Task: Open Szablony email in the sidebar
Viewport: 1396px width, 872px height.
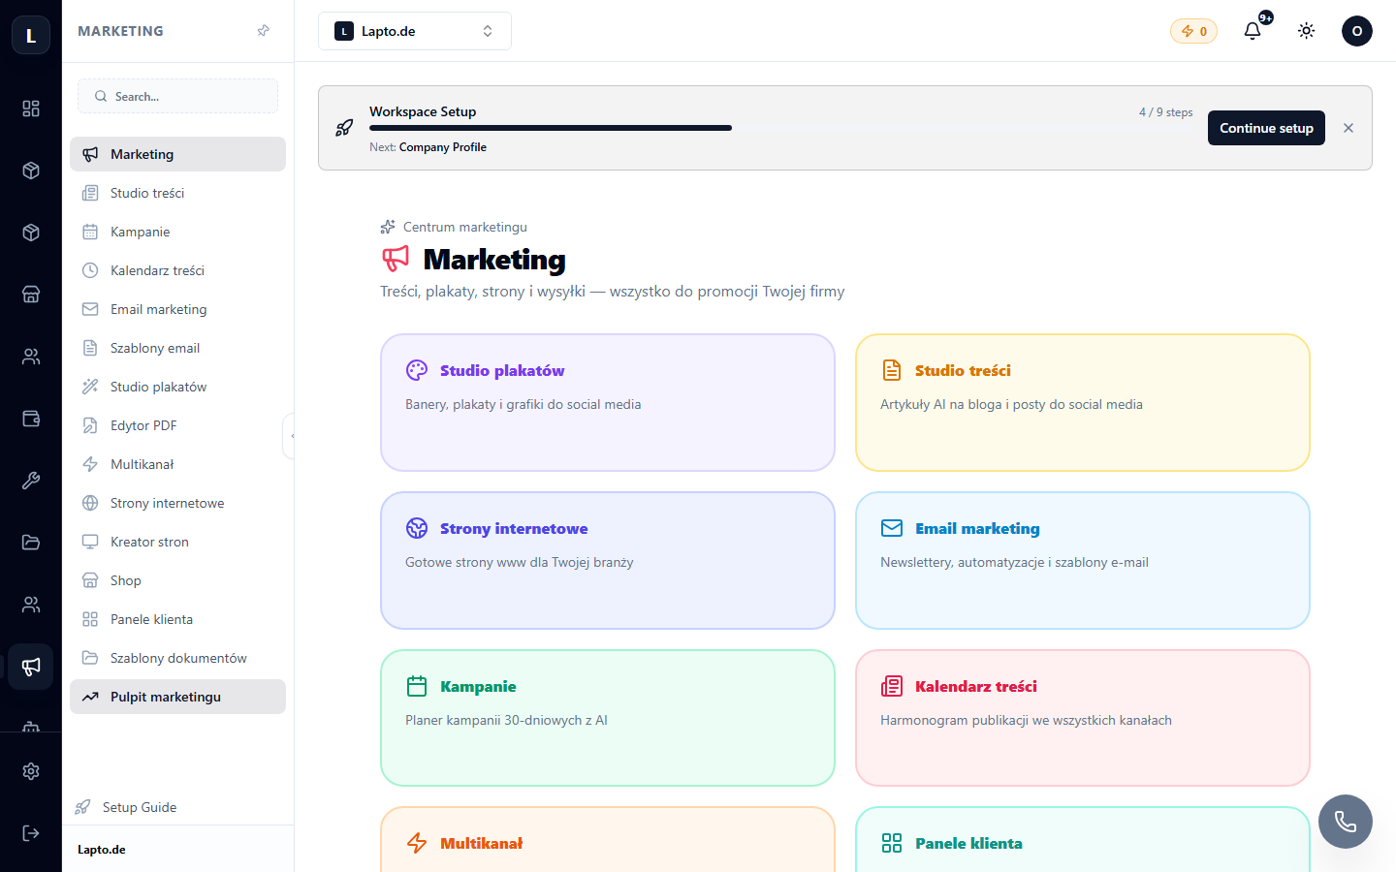Action: (x=178, y=348)
